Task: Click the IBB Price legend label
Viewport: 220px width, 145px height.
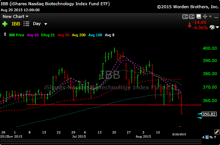Action: coord(16,35)
